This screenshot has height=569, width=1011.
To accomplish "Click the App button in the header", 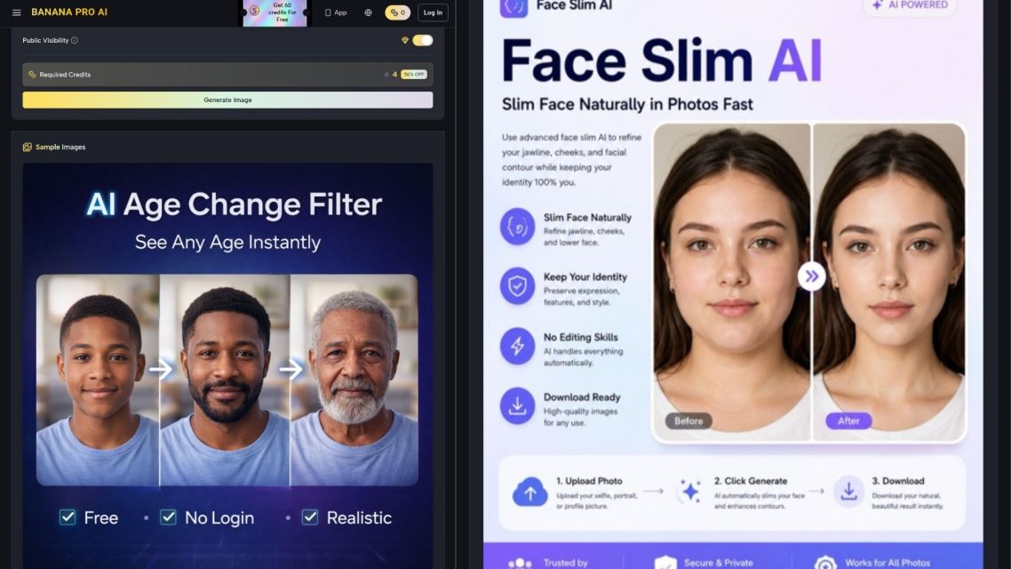I will pyautogui.click(x=336, y=12).
